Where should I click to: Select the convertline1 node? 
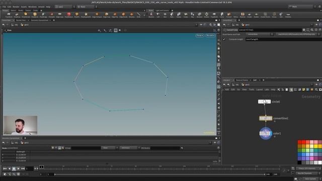266,119
